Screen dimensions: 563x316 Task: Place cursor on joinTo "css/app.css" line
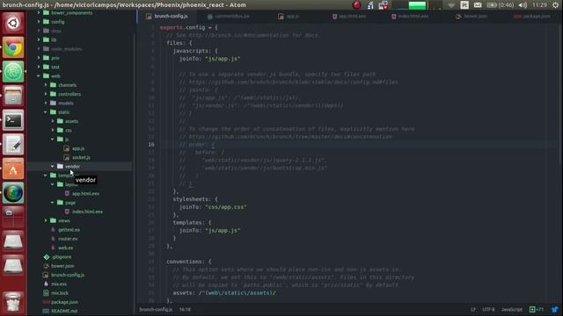(213, 207)
